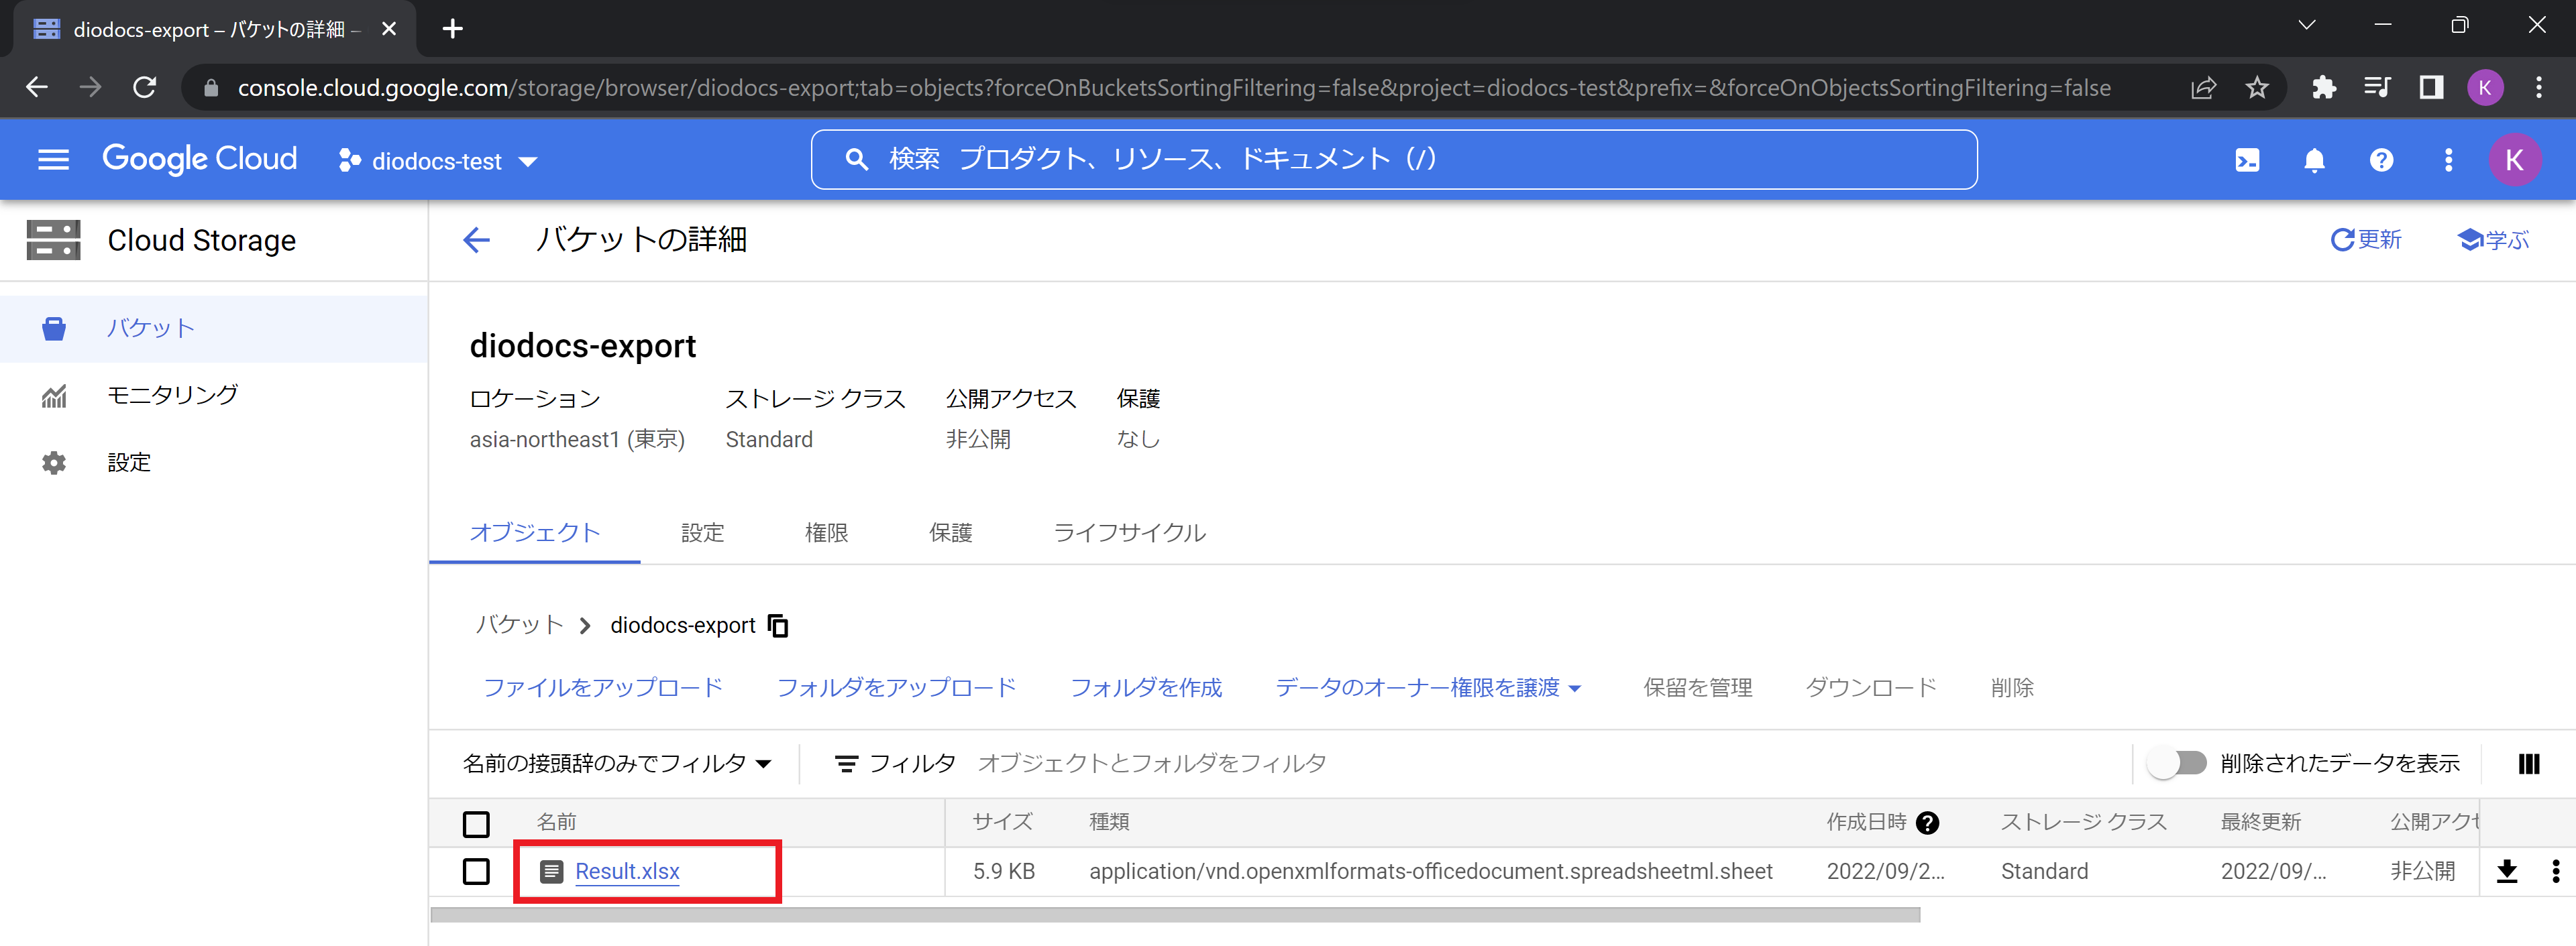Open the account avatar K in Google Cloud bar
The height and width of the screenshot is (946, 2576).
pos(2514,160)
